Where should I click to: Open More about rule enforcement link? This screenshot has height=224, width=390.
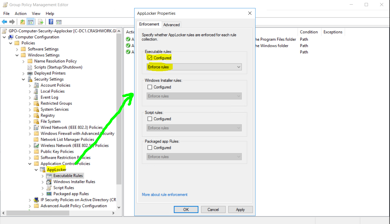tap(165, 195)
